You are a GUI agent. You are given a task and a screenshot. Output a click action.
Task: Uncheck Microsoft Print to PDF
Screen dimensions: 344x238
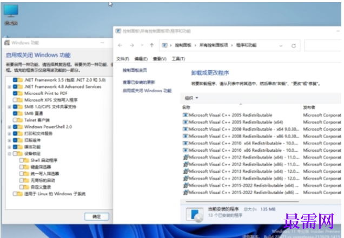[15, 93]
